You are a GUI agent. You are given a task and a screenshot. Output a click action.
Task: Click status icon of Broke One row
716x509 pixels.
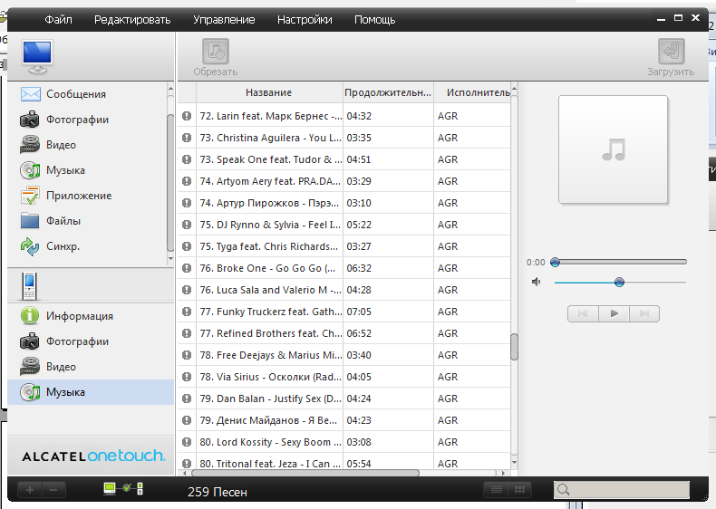click(x=187, y=268)
